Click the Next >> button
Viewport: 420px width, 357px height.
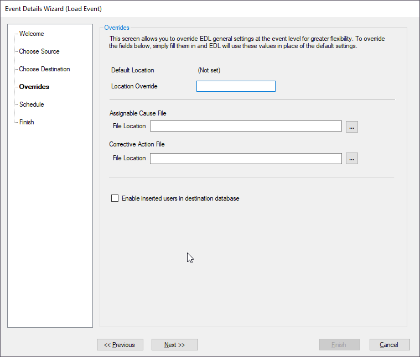(x=175, y=345)
